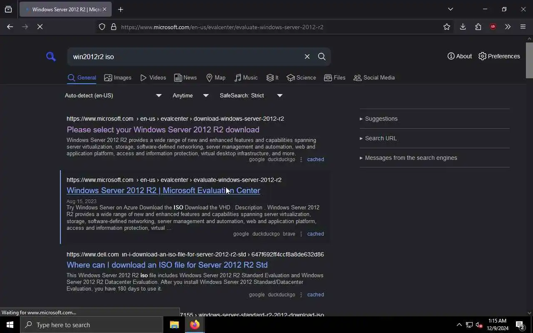Open three-dot menu of Evaluation Center result
The height and width of the screenshot is (333, 533).
tap(301, 234)
